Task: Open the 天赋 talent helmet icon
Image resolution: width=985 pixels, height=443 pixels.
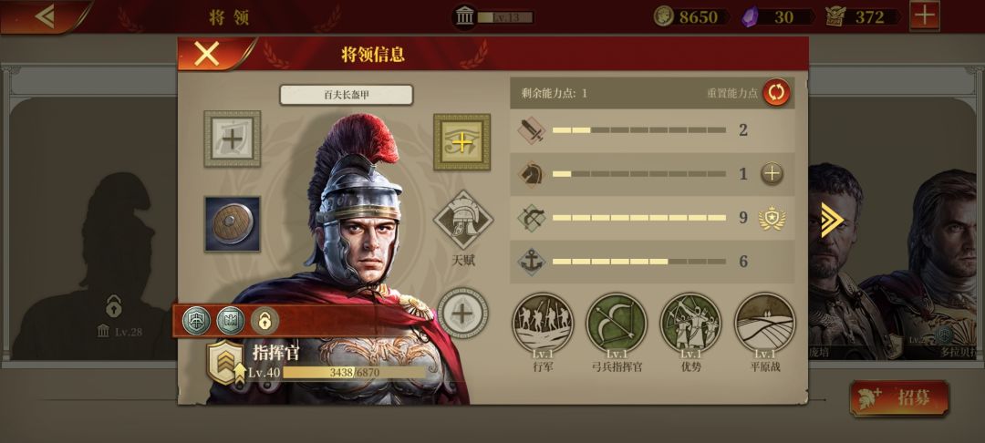Action: pyautogui.click(x=463, y=221)
